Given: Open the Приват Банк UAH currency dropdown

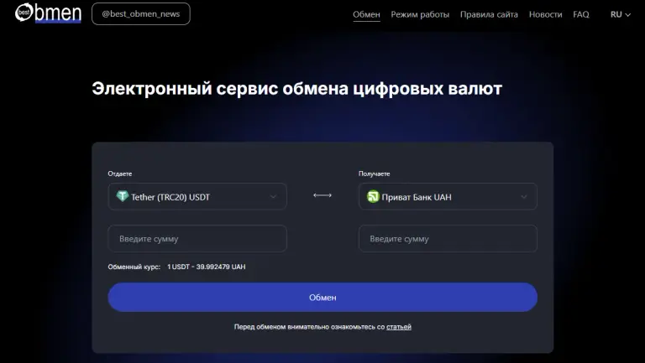Looking at the screenshot, I should tap(448, 197).
